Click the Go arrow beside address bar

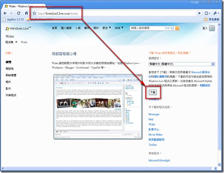(x=200, y=13)
